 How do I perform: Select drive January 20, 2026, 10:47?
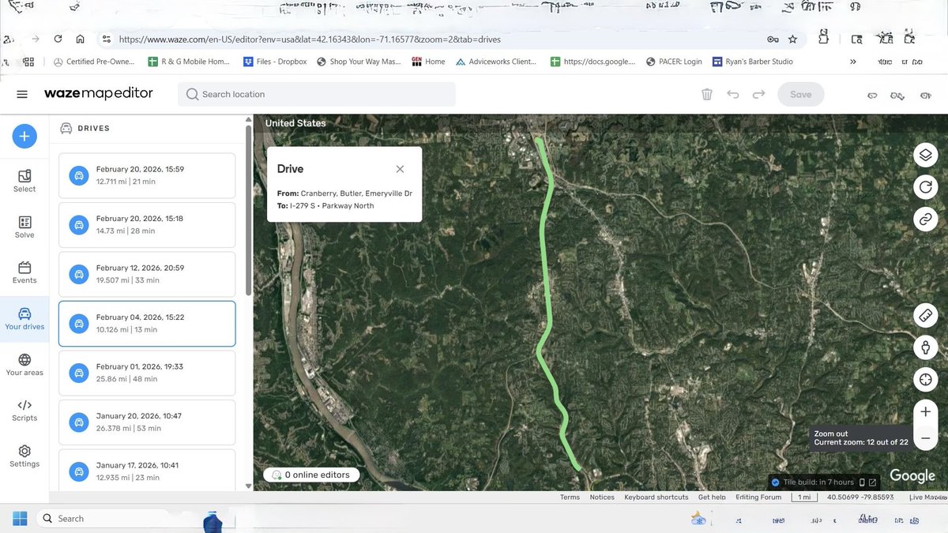pyautogui.click(x=147, y=422)
